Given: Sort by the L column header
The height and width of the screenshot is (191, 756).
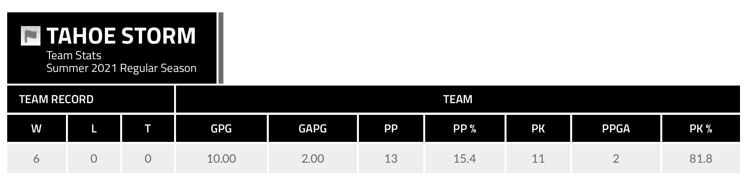Looking at the screenshot, I should click(x=94, y=129).
